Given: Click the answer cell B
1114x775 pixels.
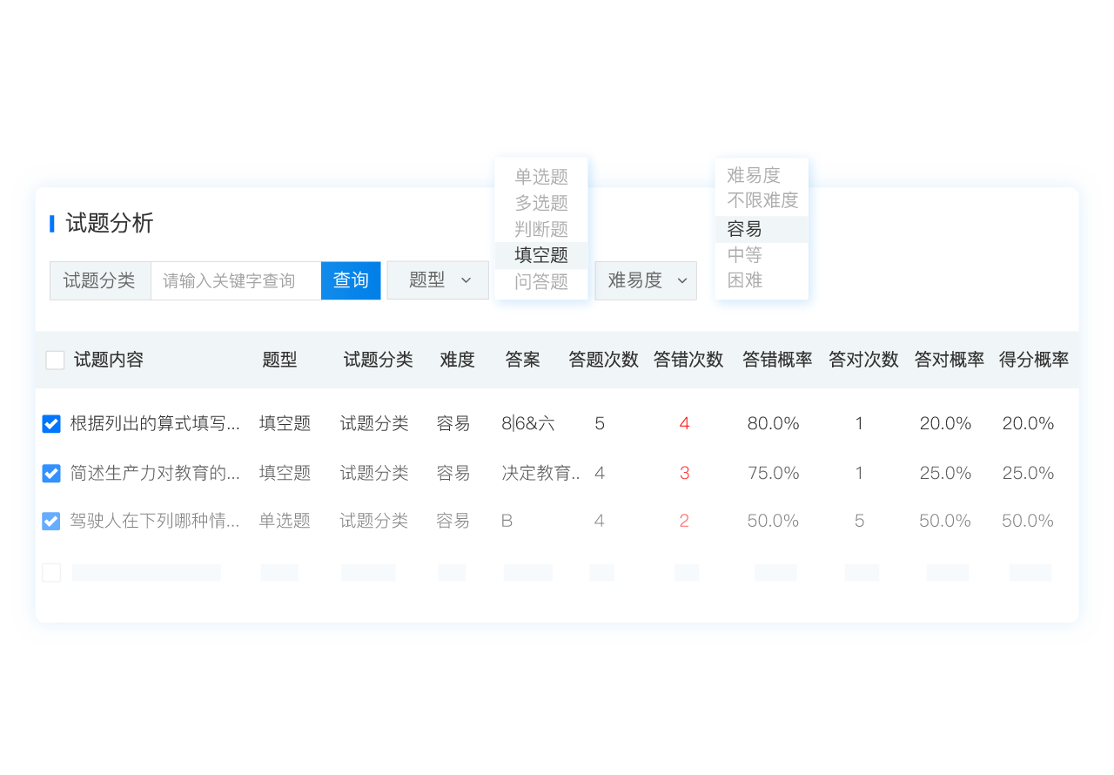Looking at the screenshot, I should coord(507,521).
